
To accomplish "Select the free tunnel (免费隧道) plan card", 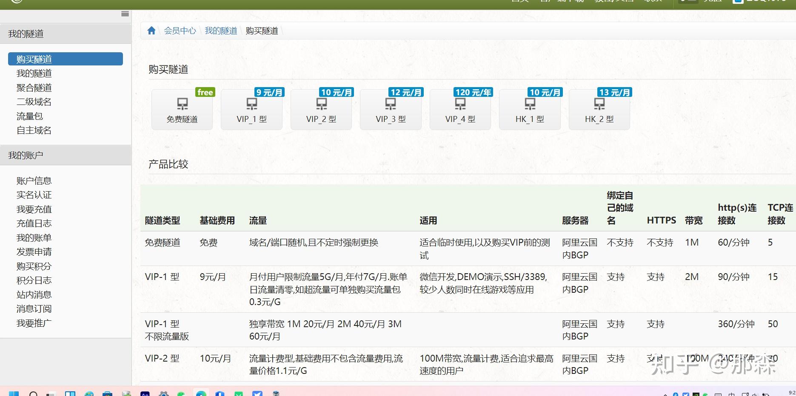I will [182, 109].
